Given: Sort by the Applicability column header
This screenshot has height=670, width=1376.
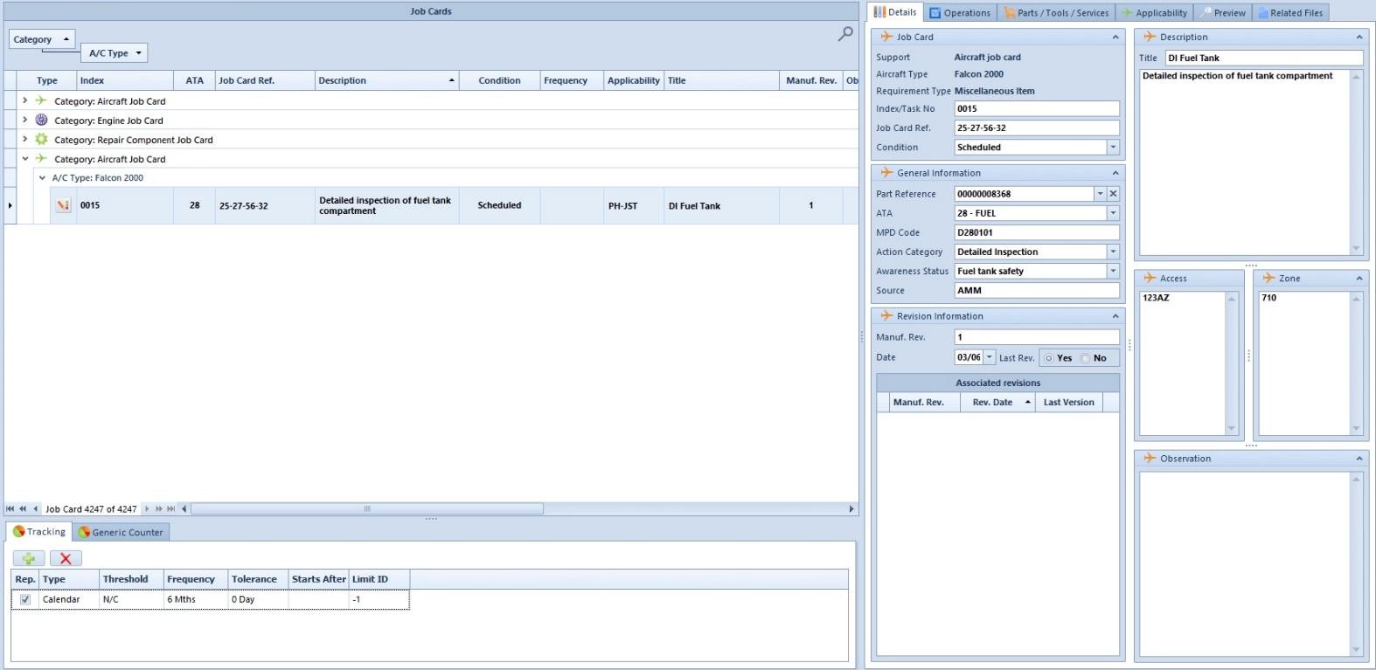Looking at the screenshot, I should [633, 80].
